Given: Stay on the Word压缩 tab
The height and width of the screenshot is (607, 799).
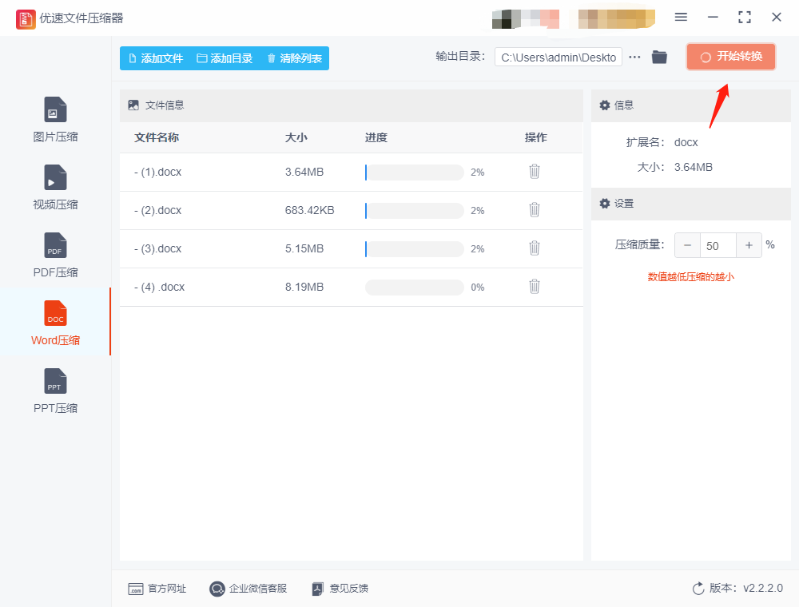Looking at the screenshot, I should pyautogui.click(x=55, y=322).
